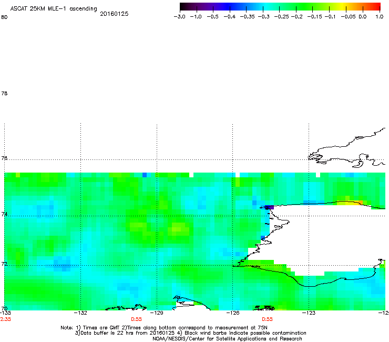Click the latitude label "72"
This screenshot has width=389, height=342.
4,264
